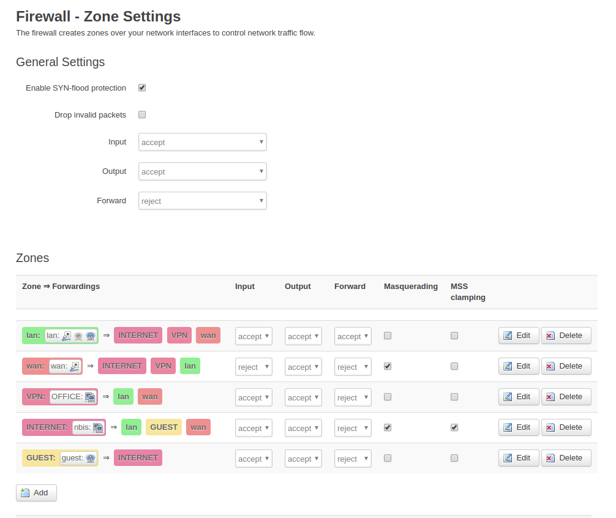The image size is (616, 518).
Task: Click the INTERNET forwarding tag in lan row
Action: (x=138, y=336)
